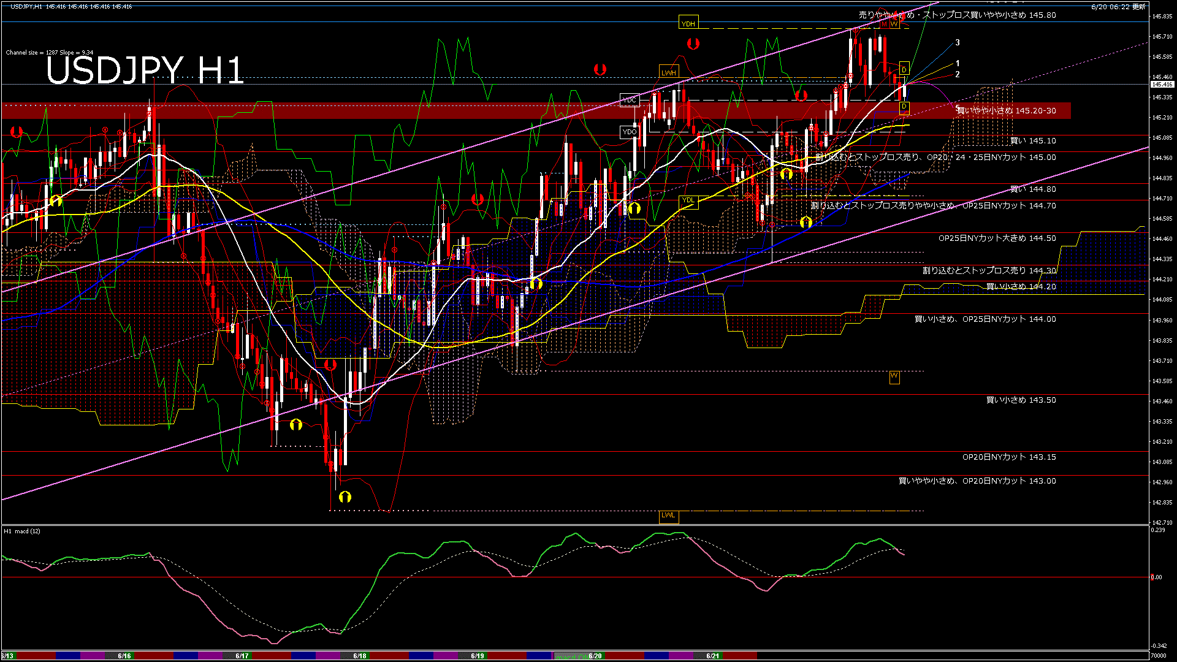1177x662 pixels.
Task: Select the LWL label at chart bottom
Action: click(668, 516)
